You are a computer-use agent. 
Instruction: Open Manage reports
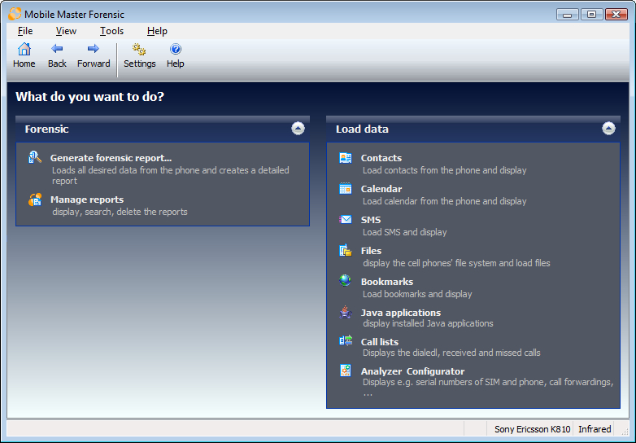pos(87,200)
